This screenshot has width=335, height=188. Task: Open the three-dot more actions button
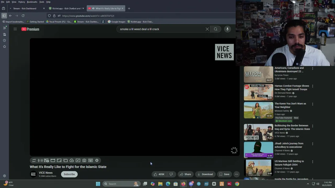(x=236, y=174)
